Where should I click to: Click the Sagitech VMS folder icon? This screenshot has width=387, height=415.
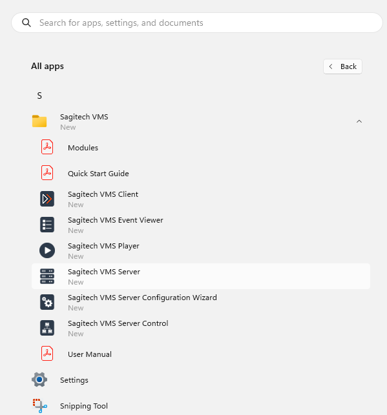tap(39, 121)
